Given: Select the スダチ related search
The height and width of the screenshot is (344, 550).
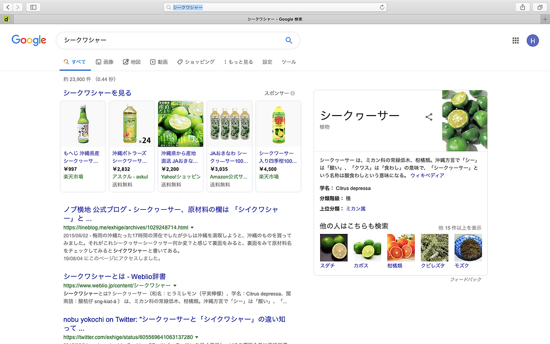Looking at the screenshot, I should [334, 252].
